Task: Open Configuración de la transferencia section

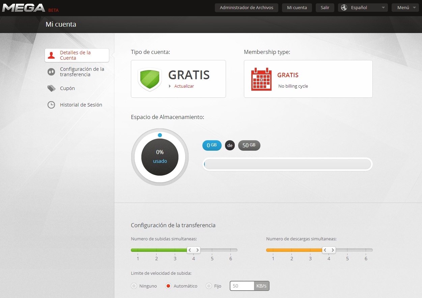Action: [82, 72]
